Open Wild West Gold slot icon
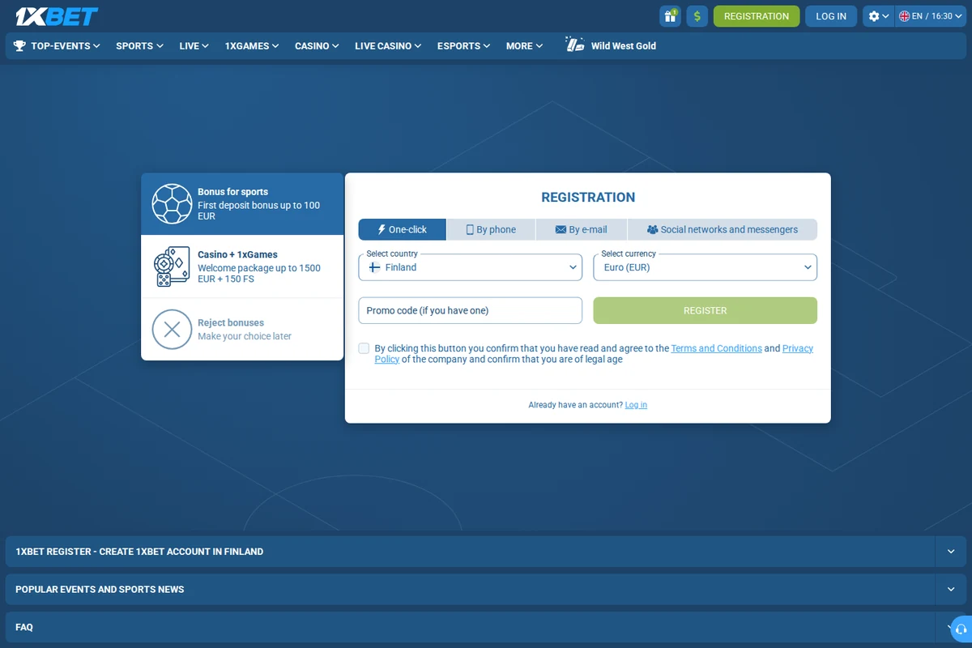The height and width of the screenshot is (648, 972). (x=575, y=45)
